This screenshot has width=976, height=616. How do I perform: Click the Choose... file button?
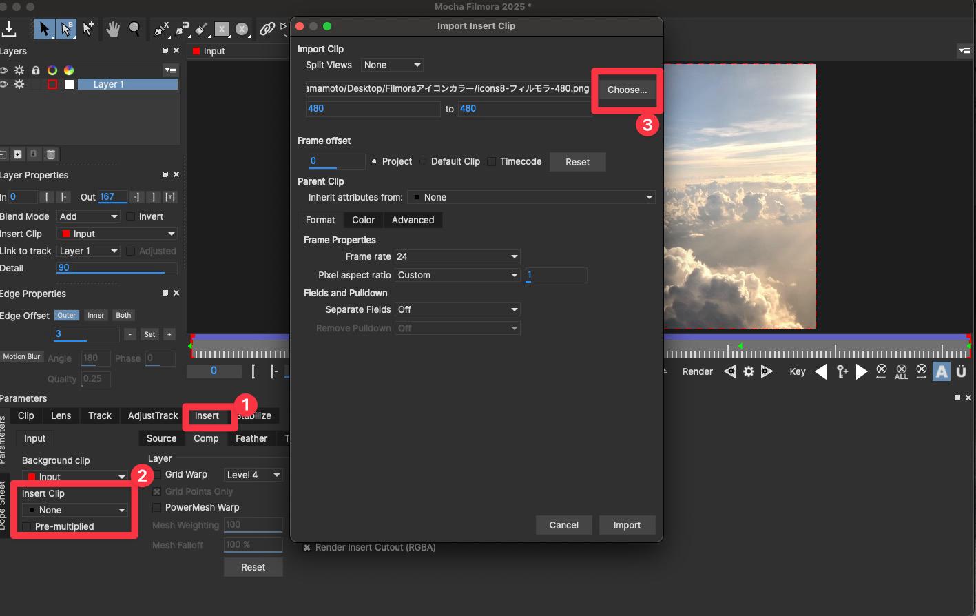point(627,90)
